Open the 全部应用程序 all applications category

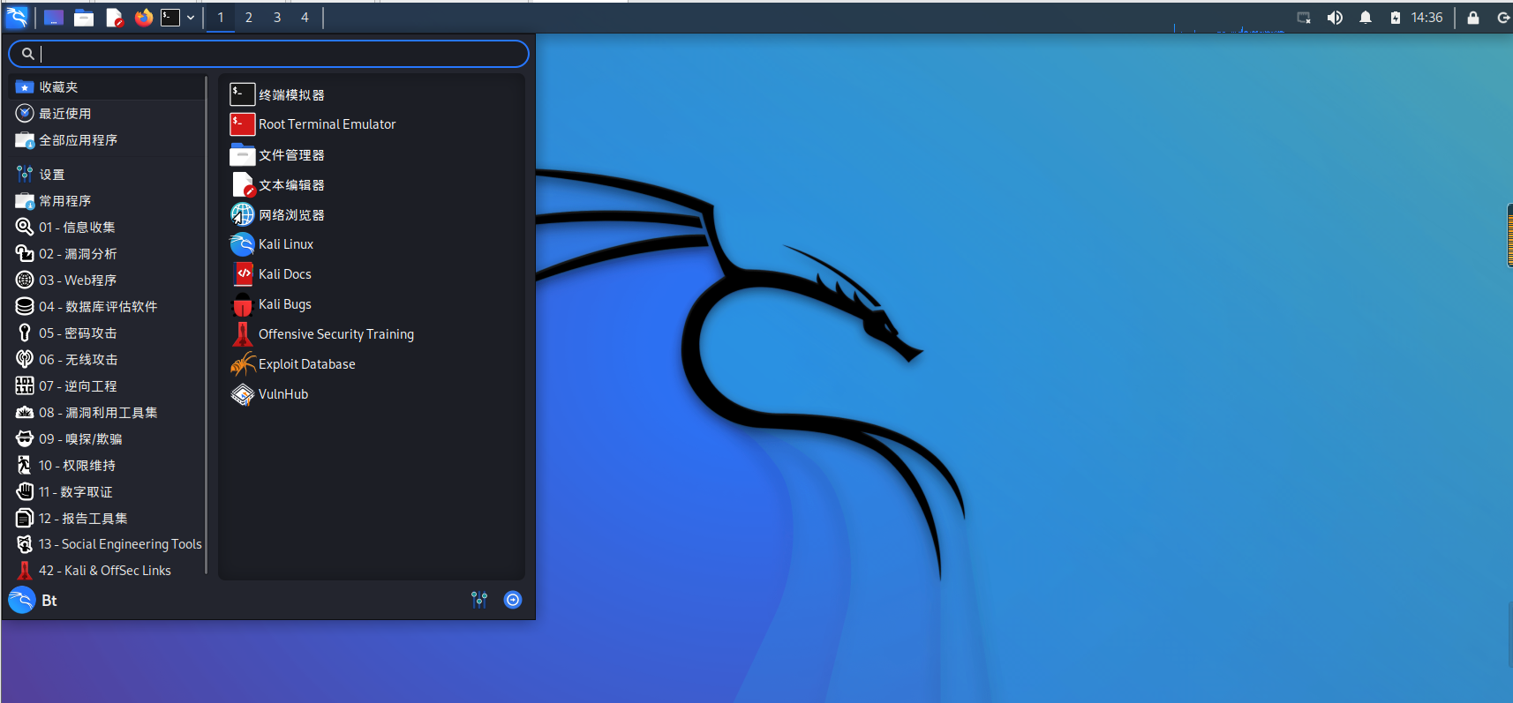[x=108, y=139]
